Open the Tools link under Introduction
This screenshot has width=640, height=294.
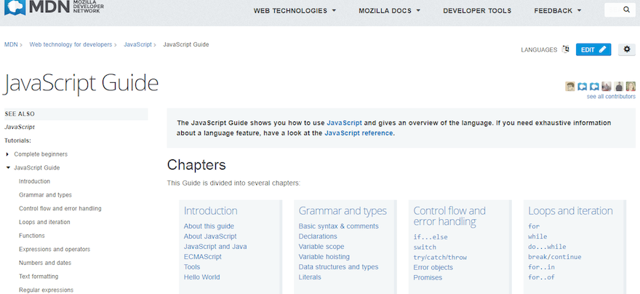pos(192,267)
